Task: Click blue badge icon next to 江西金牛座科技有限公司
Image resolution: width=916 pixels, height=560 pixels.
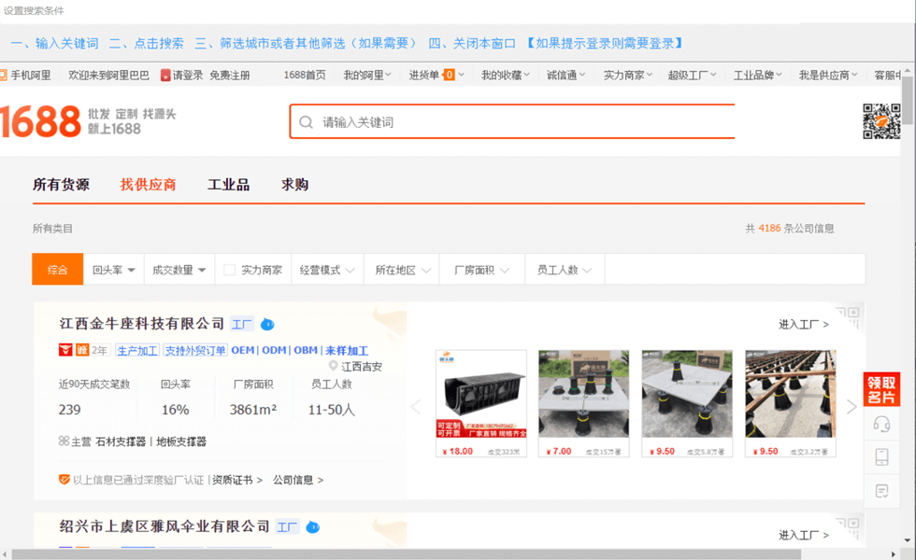Action: coord(267,325)
